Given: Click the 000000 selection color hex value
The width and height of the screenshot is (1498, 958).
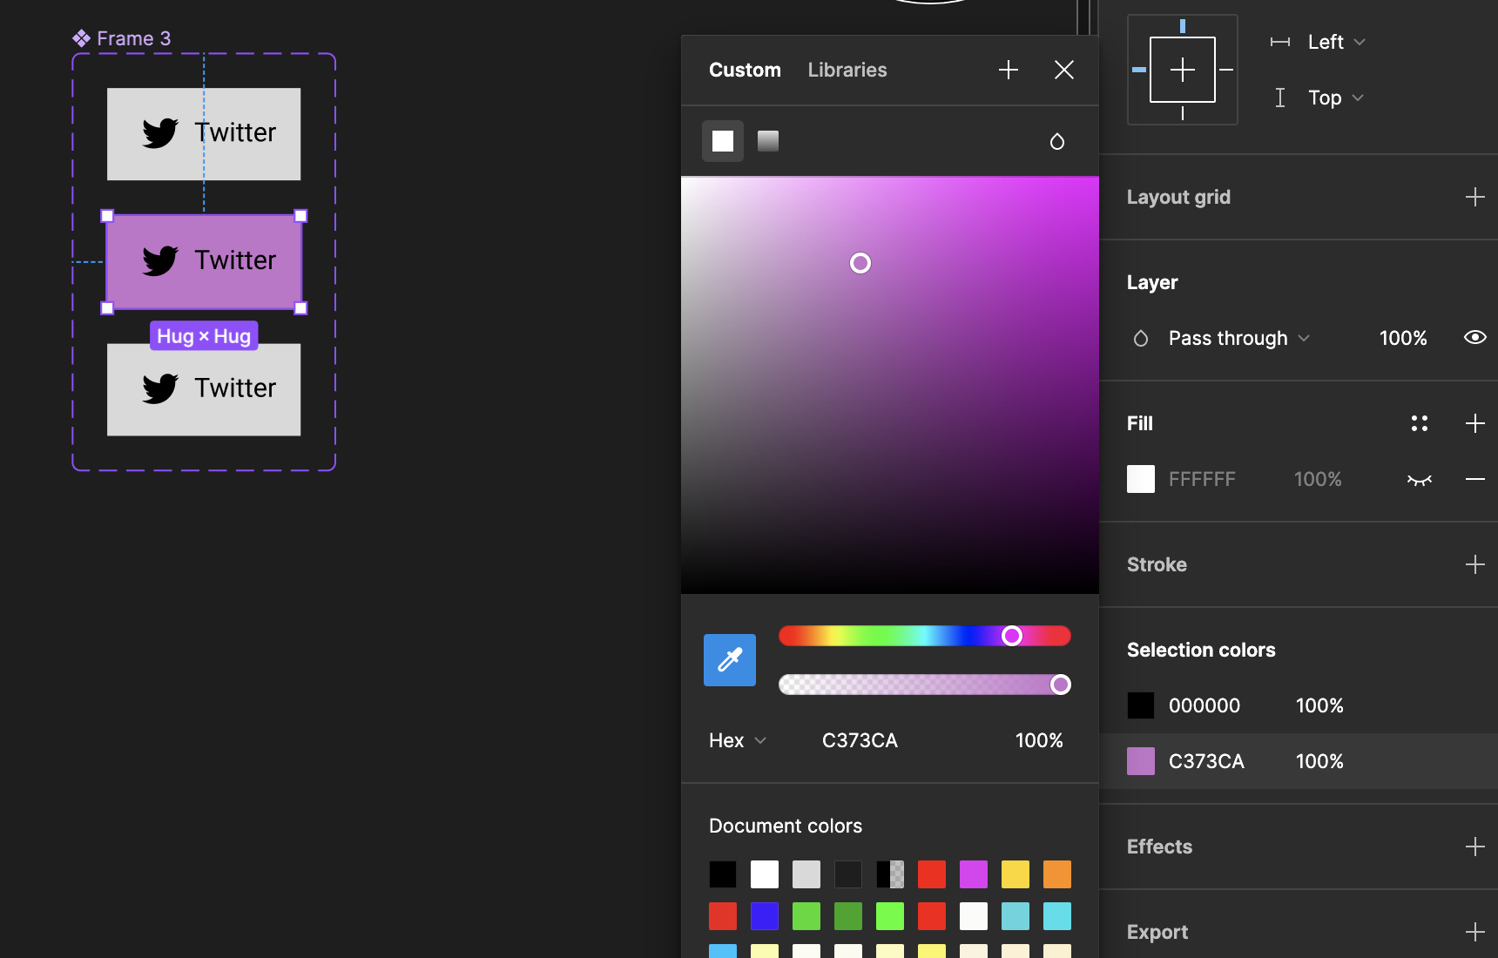Looking at the screenshot, I should 1204,705.
